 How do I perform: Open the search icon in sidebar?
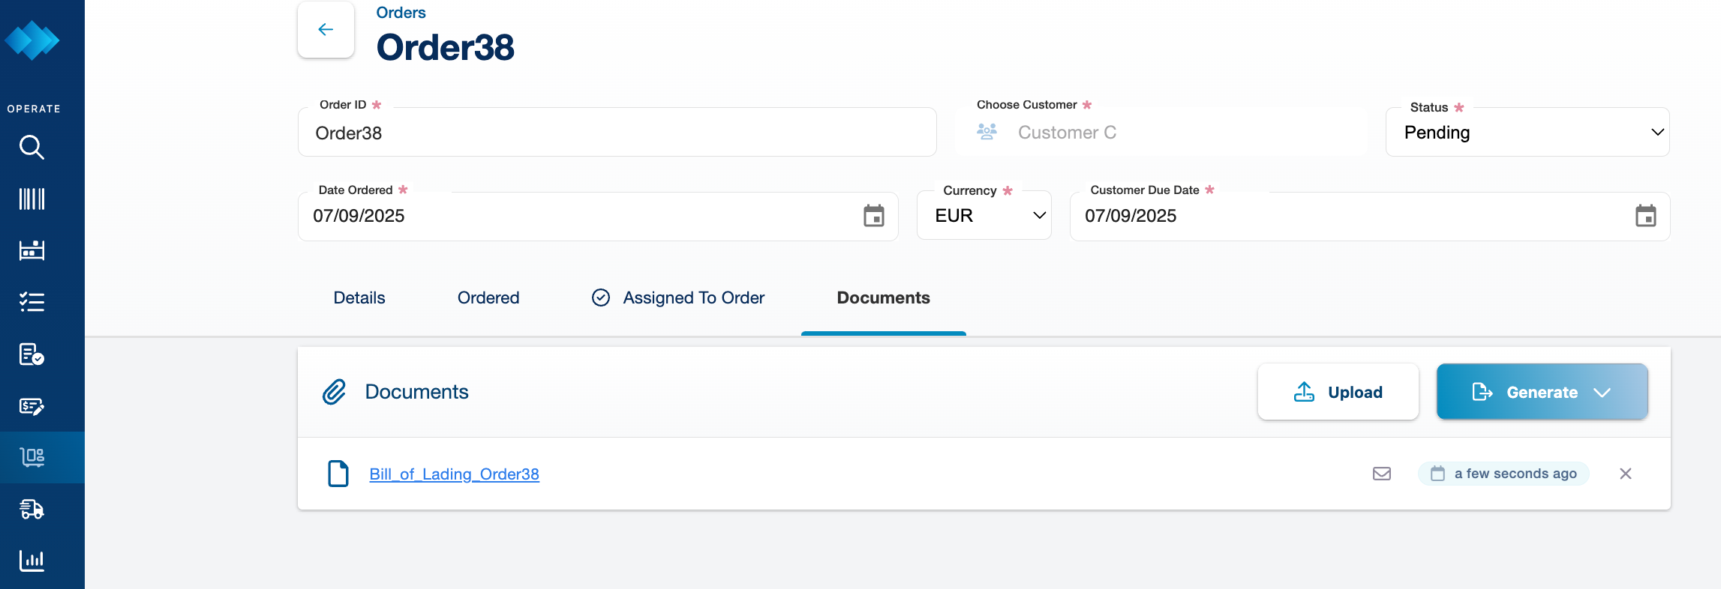(x=32, y=147)
